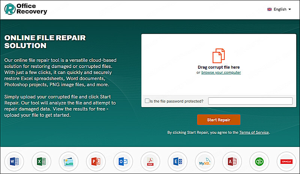Open the English language dropdown
The image size is (300, 174).
279,9
